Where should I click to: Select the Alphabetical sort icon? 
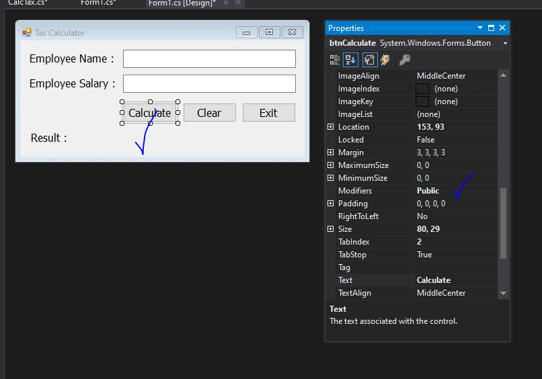350,60
